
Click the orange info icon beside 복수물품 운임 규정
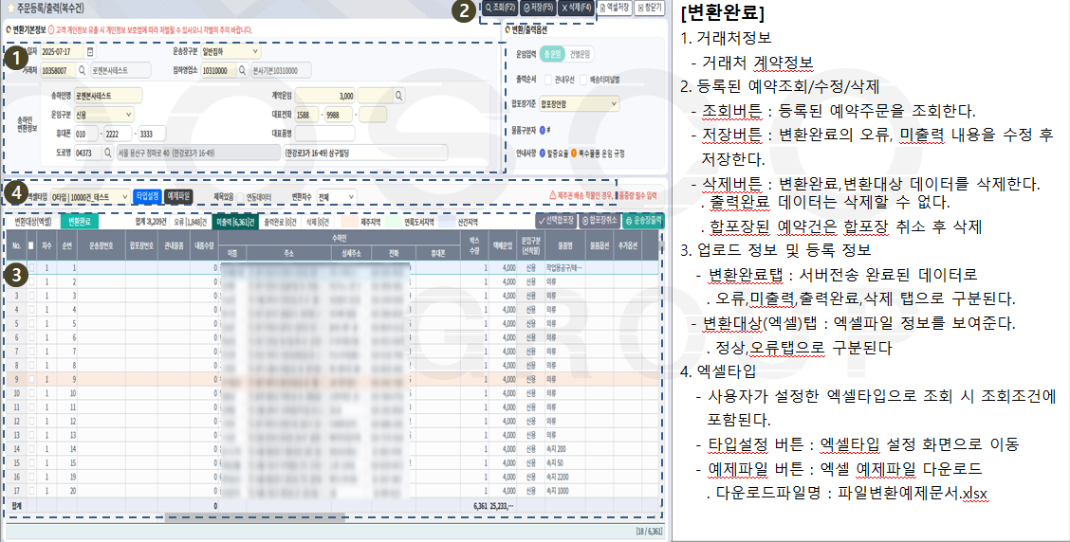click(574, 154)
